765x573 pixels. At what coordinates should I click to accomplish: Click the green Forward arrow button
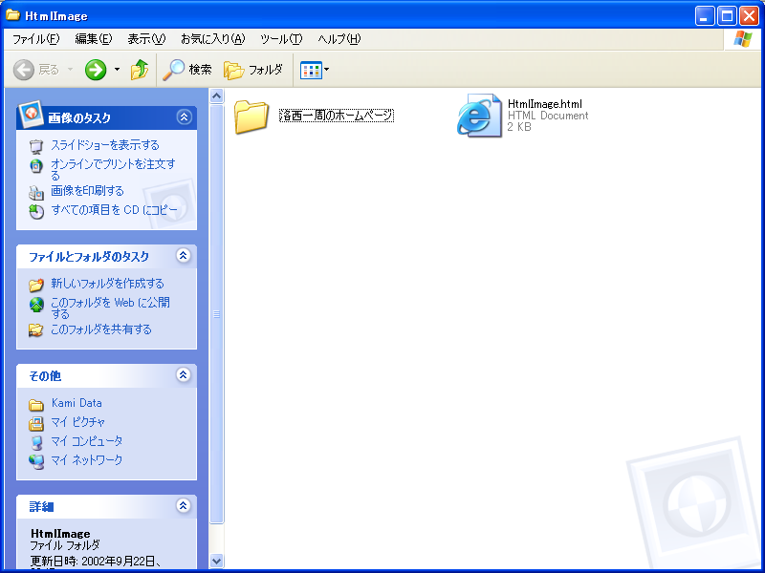[96, 70]
